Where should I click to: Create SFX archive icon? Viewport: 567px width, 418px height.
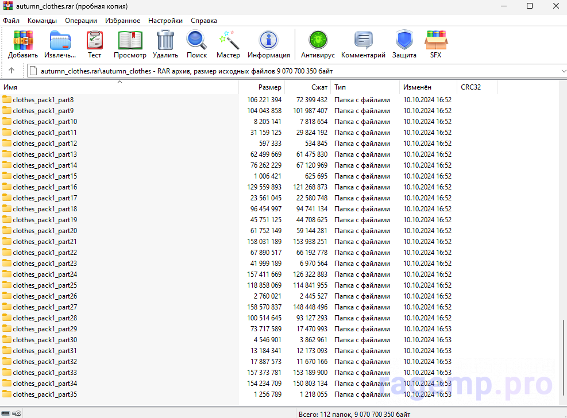click(x=436, y=40)
